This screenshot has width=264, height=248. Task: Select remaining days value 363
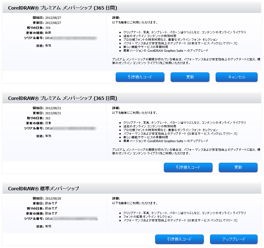pyautogui.click(x=48, y=118)
